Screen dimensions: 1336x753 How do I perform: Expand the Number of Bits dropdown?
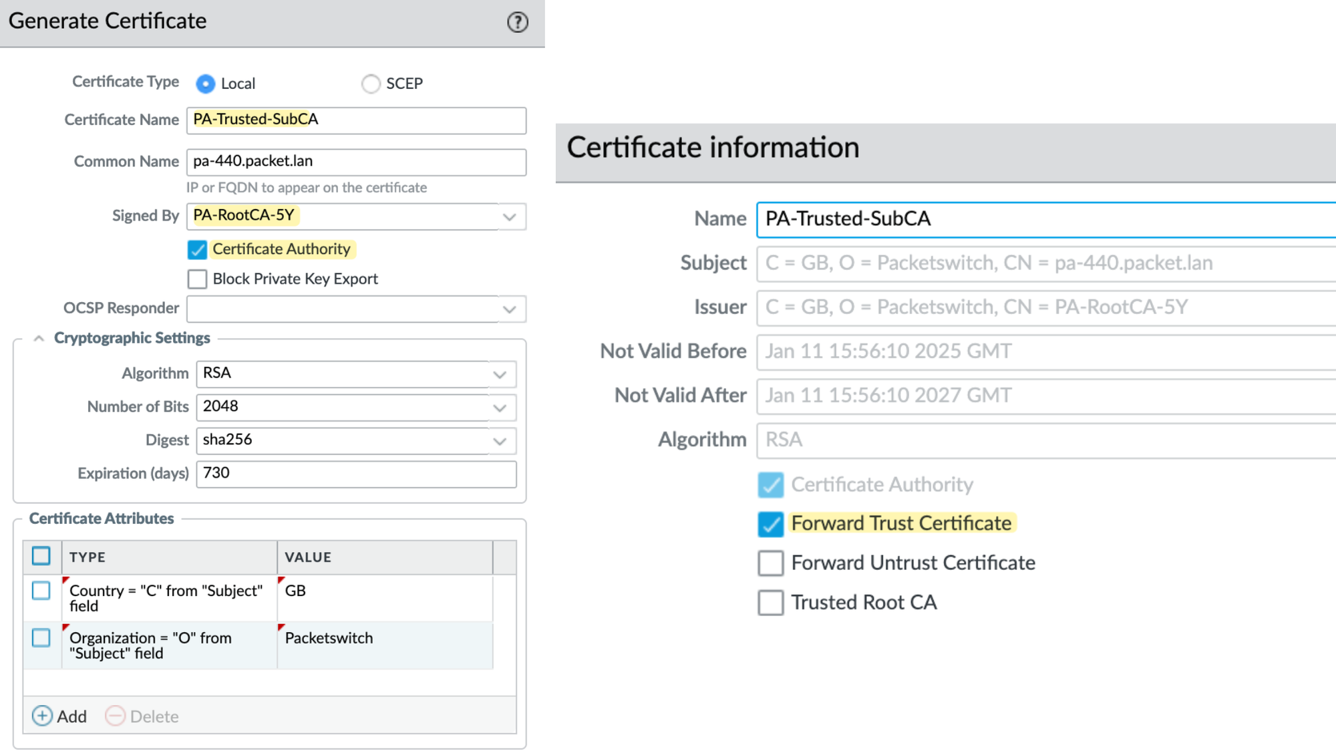pos(500,408)
